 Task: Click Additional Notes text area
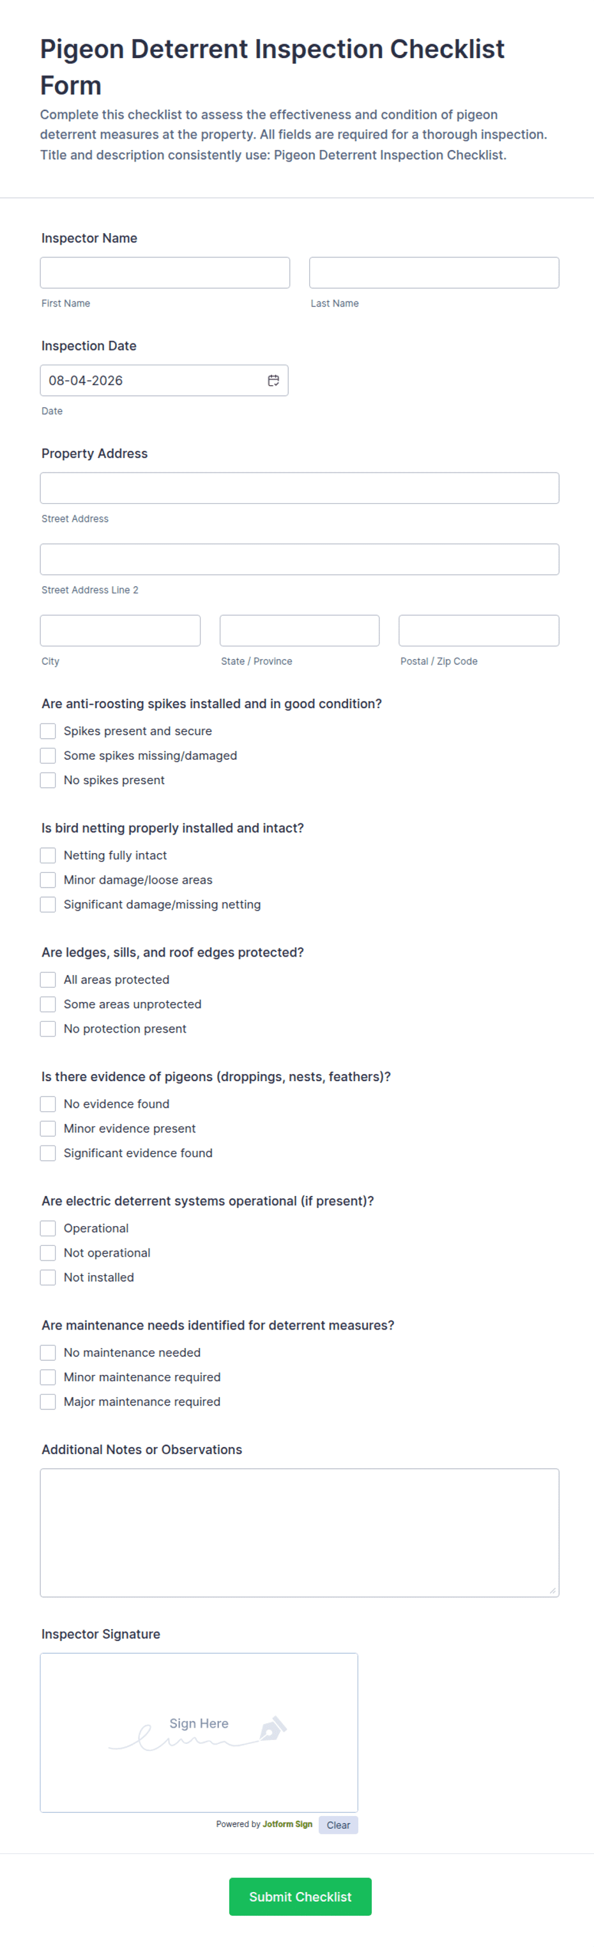tap(300, 1533)
